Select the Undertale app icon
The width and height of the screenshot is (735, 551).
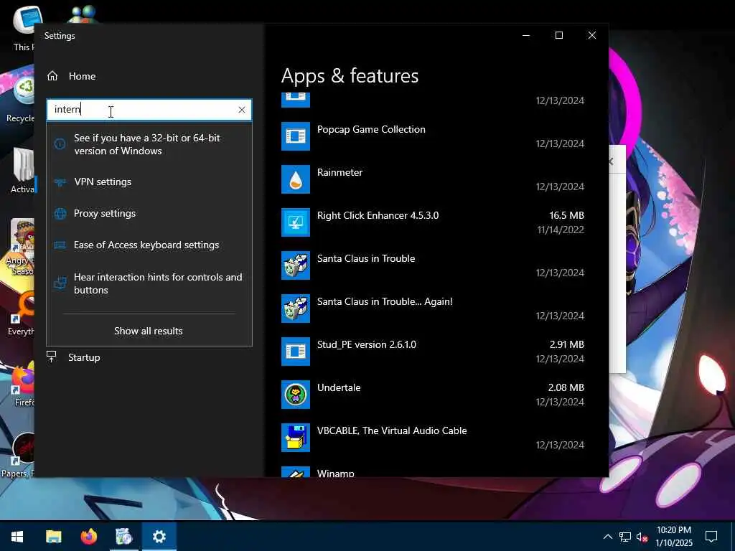click(295, 395)
